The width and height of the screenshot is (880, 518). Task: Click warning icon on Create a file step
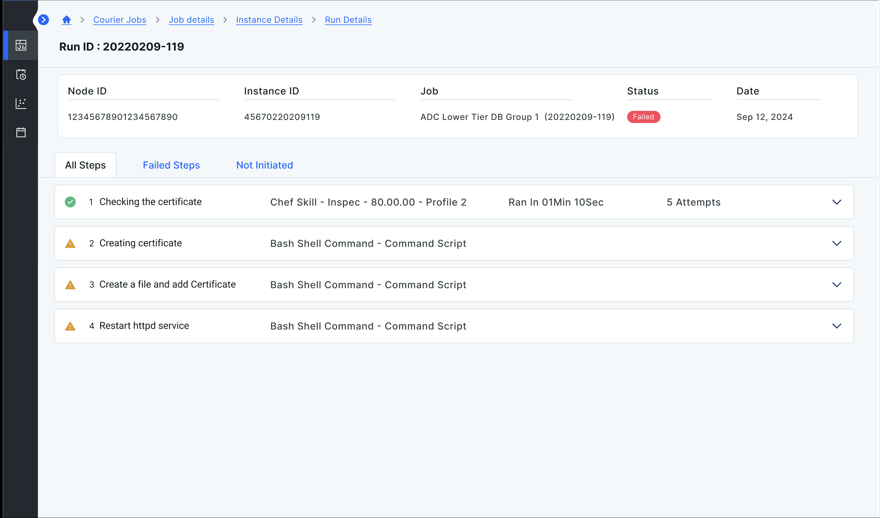(70, 285)
